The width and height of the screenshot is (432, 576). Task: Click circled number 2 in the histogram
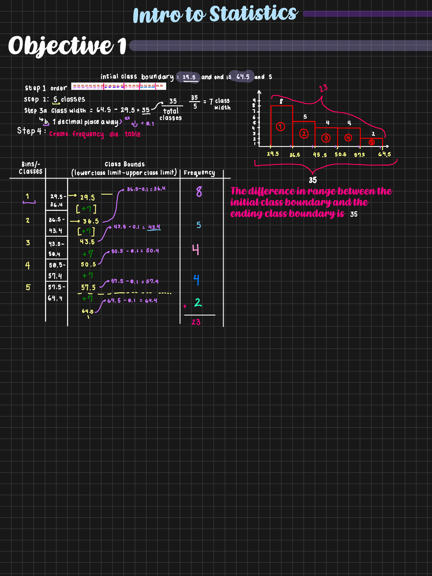click(x=304, y=134)
